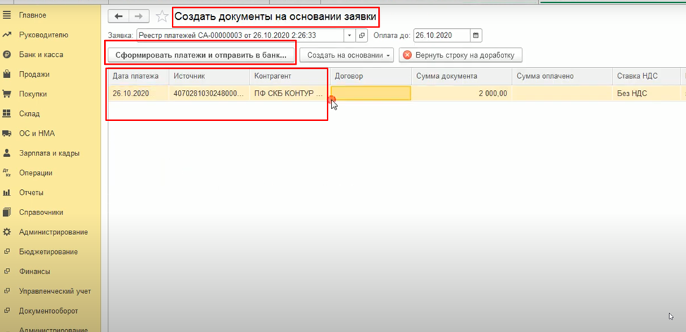Click the Банк и касса ruble icon
This screenshot has width=686, height=332.
click(6, 55)
